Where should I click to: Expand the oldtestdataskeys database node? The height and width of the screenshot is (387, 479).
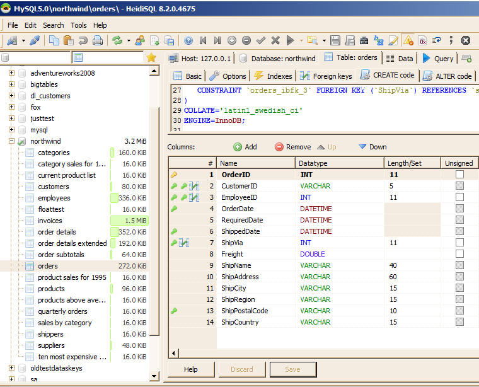11,368
